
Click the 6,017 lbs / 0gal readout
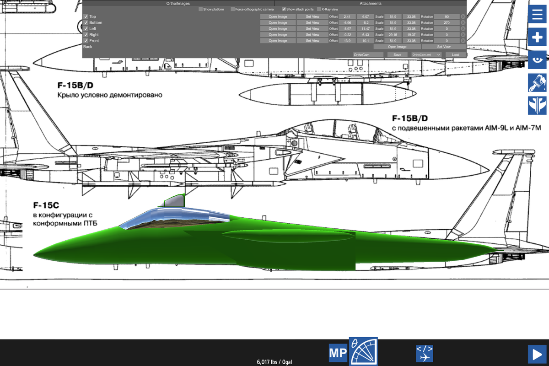click(274, 362)
